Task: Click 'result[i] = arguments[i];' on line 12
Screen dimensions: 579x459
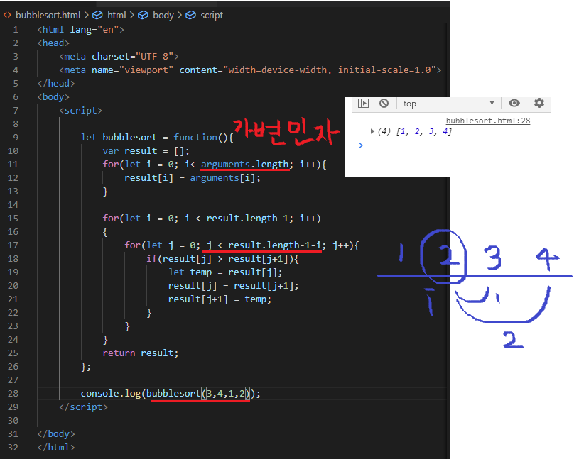Action: [x=193, y=177]
